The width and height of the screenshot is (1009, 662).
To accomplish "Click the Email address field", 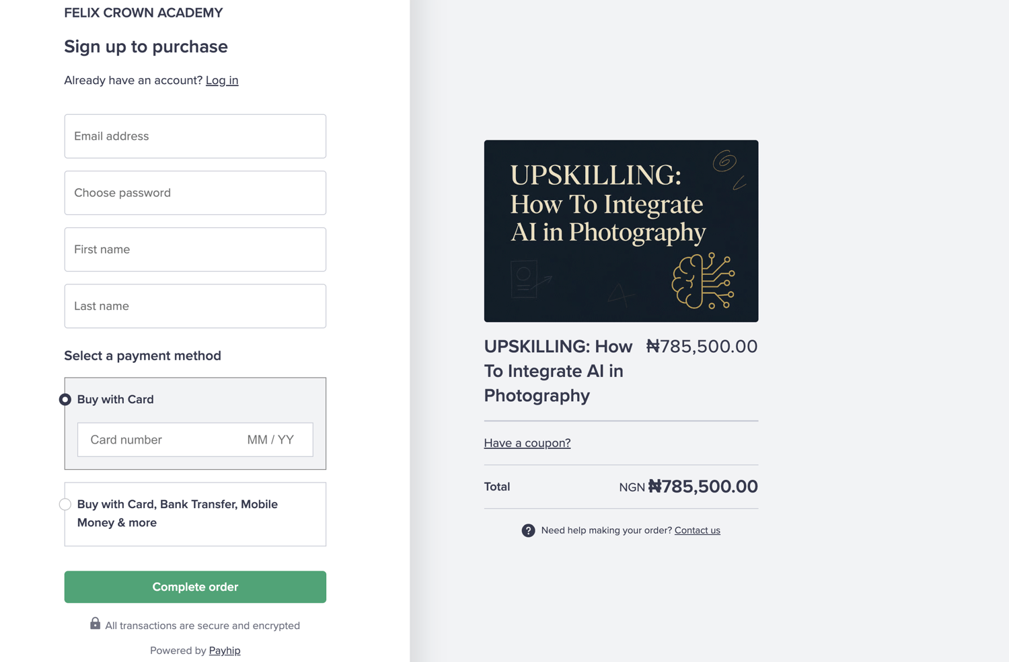I will click(195, 136).
